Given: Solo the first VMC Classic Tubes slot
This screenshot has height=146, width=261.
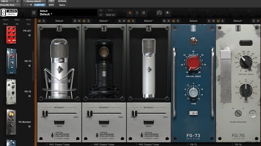Looking at the screenshot, I should pyautogui.click(x=44, y=21).
